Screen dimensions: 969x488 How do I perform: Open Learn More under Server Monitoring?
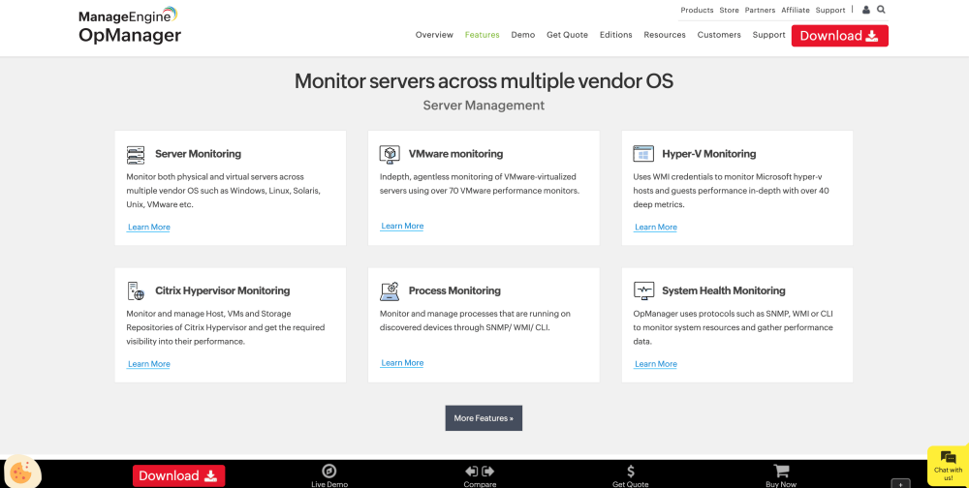(x=149, y=228)
